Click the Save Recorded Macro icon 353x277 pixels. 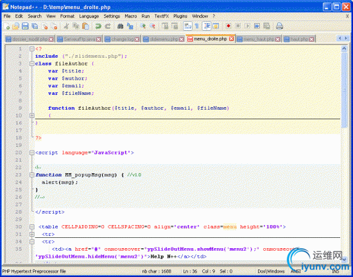[x=267, y=26]
